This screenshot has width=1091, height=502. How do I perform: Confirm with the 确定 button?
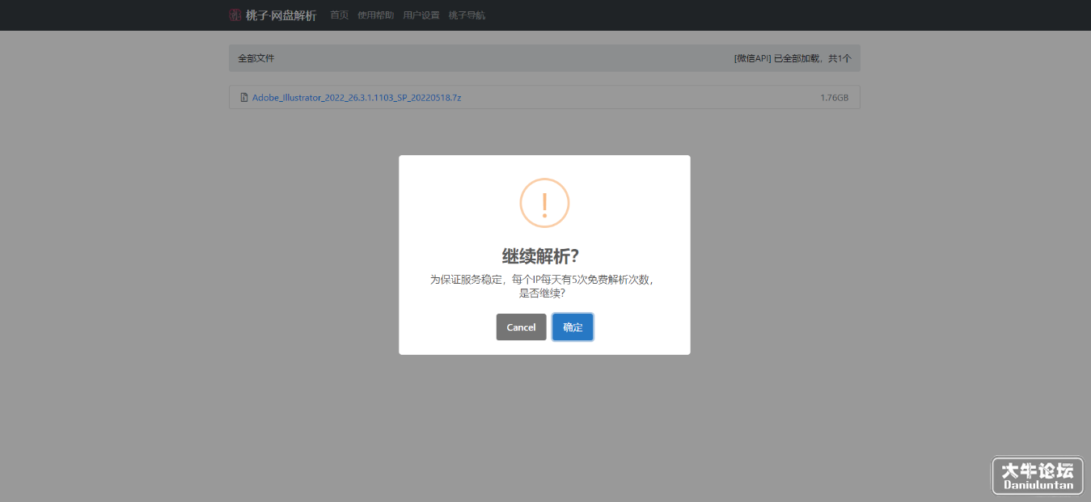(x=573, y=327)
